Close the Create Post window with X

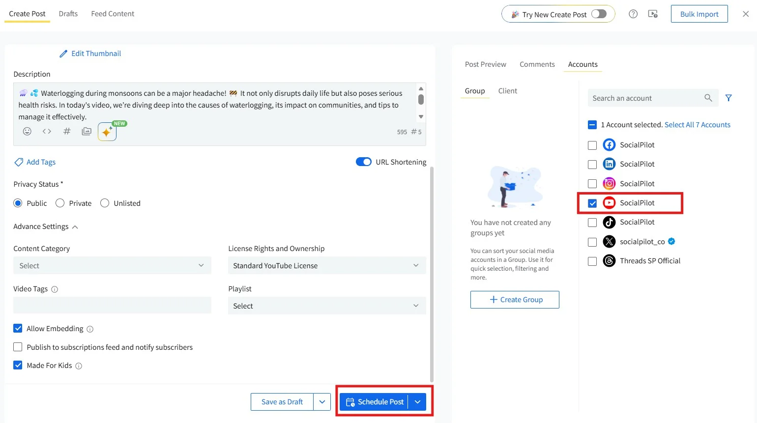(x=746, y=14)
